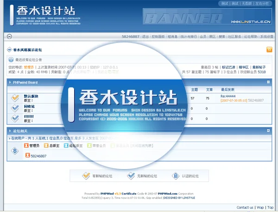The image size is (278, 212).
Task: Click the 论坛版主 legend icon
Action: coord(66,145)
